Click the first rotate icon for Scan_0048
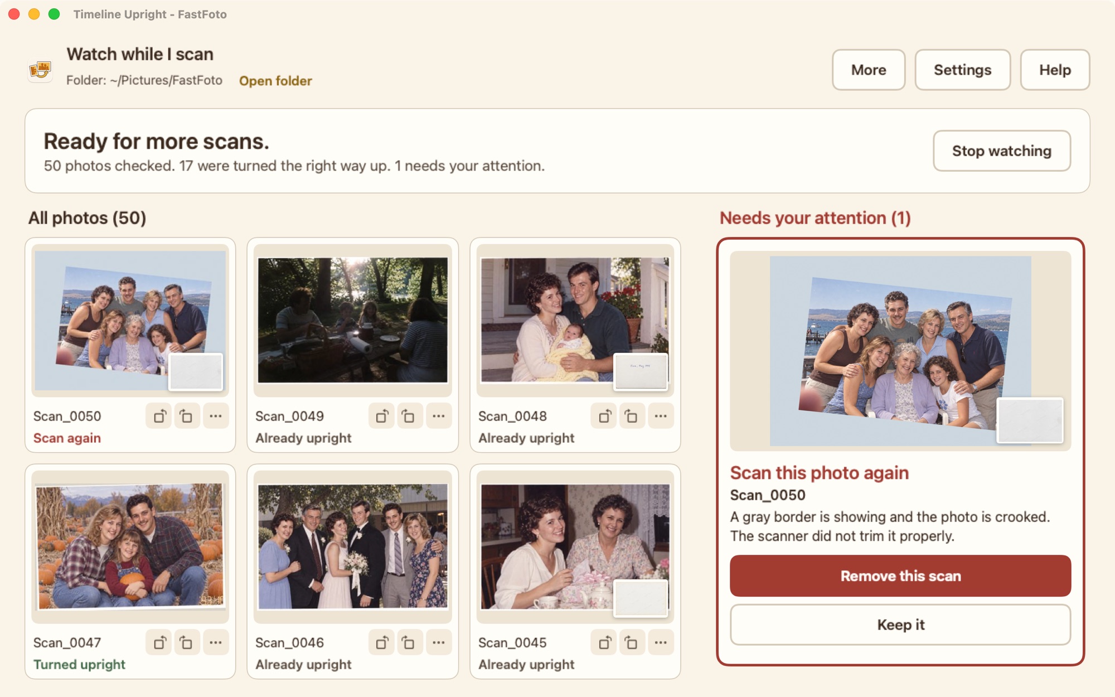1115x697 pixels. (604, 416)
